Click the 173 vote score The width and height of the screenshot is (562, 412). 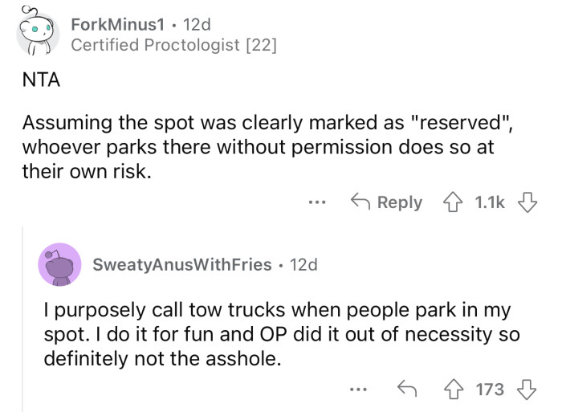(x=489, y=390)
